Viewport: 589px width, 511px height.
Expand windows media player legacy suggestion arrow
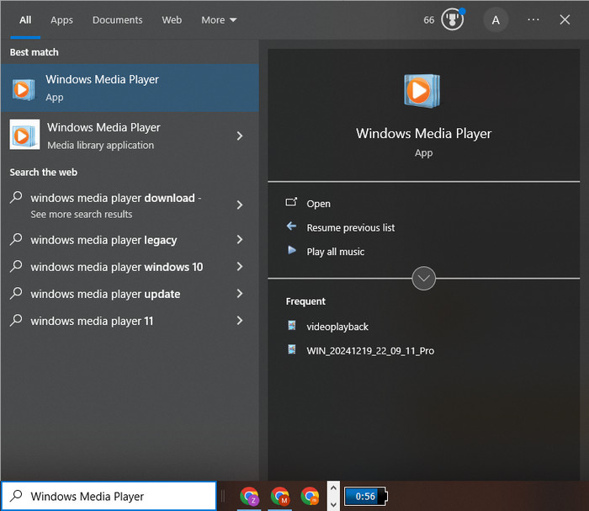[240, 239]
